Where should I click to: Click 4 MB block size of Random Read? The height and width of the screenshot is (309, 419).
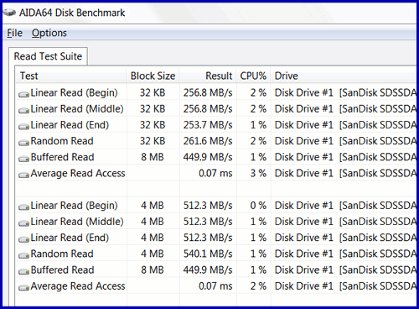pyautogui.click(x=153, y=254)
